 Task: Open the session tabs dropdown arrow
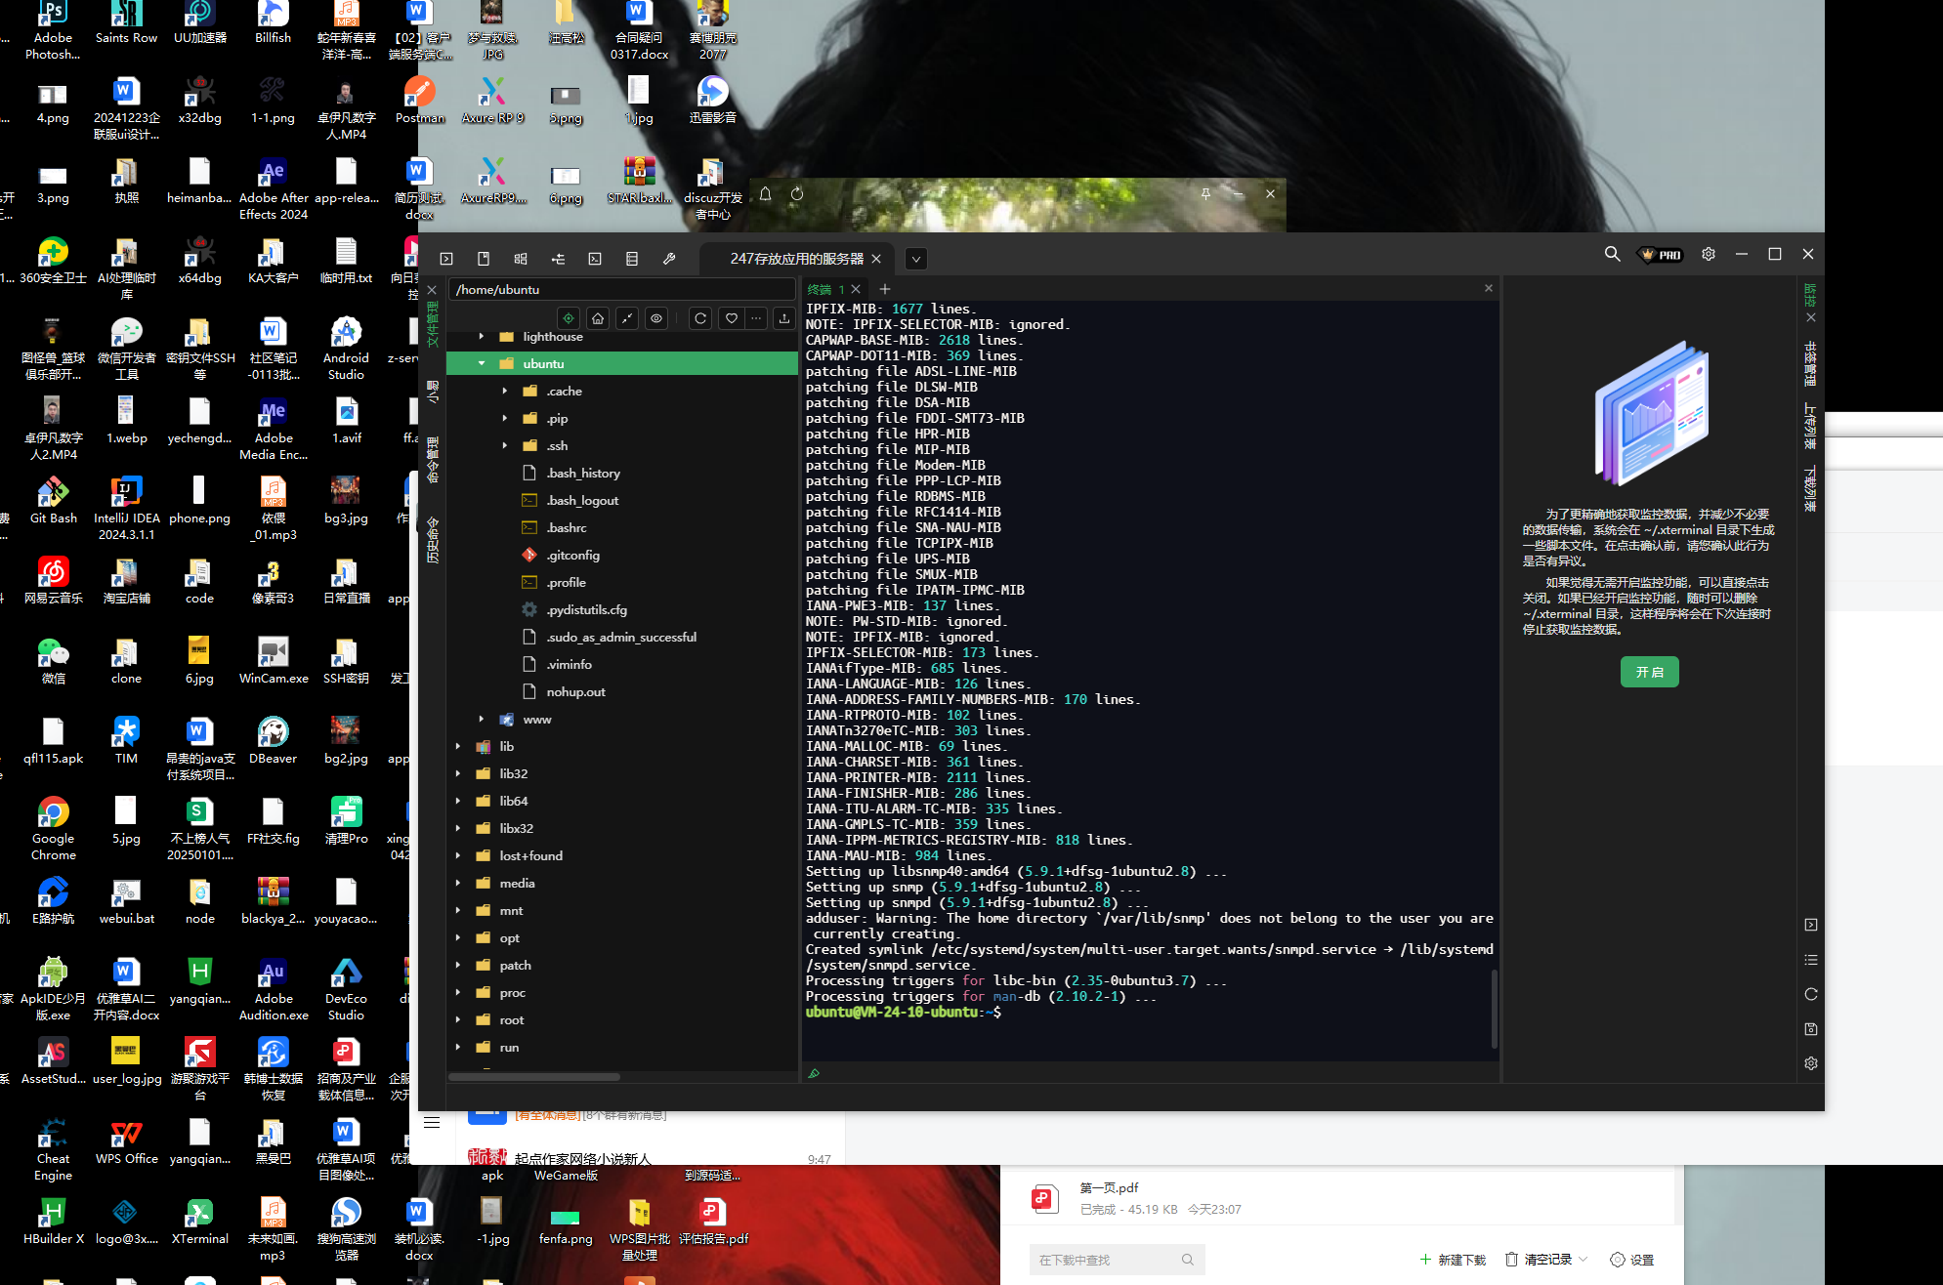click(x=915, y=259)
